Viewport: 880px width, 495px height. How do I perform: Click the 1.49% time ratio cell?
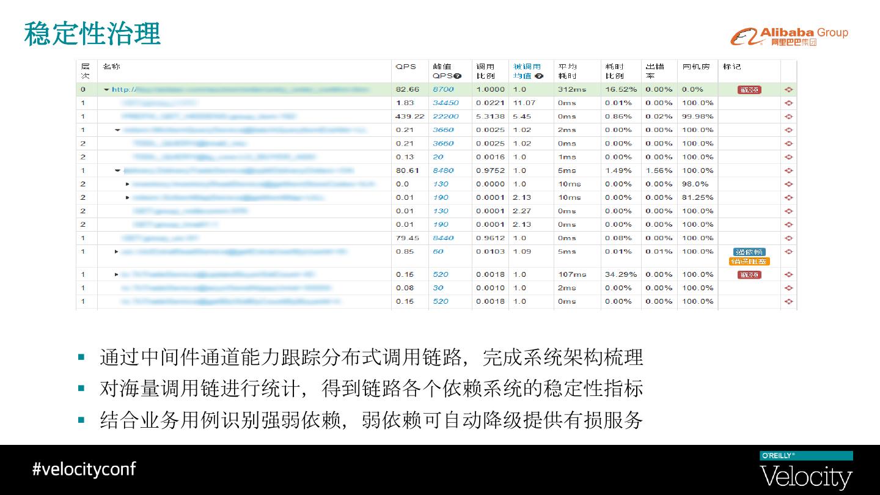click(x=618, y=170)
